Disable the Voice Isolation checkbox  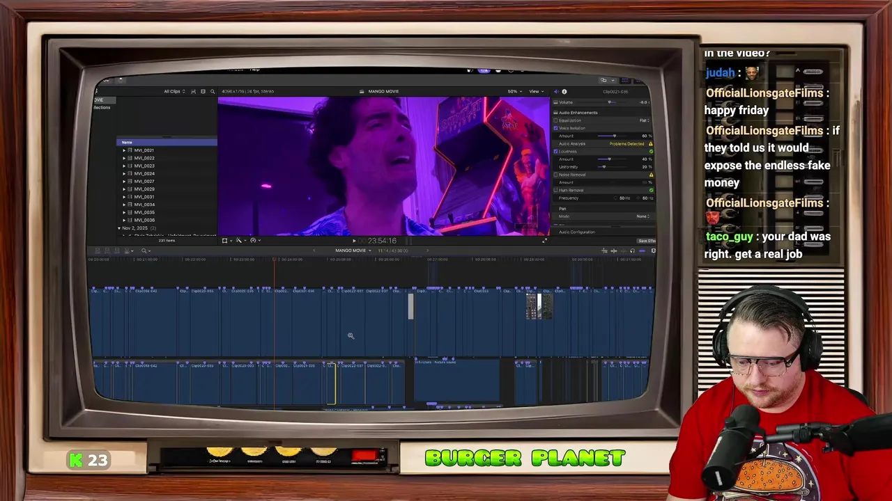(x=555, y=128)
